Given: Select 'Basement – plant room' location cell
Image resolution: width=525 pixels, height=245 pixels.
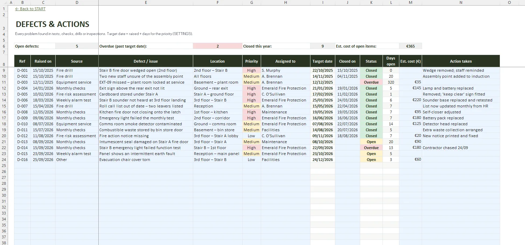Looking at the screenshot, I should [218, 82].
